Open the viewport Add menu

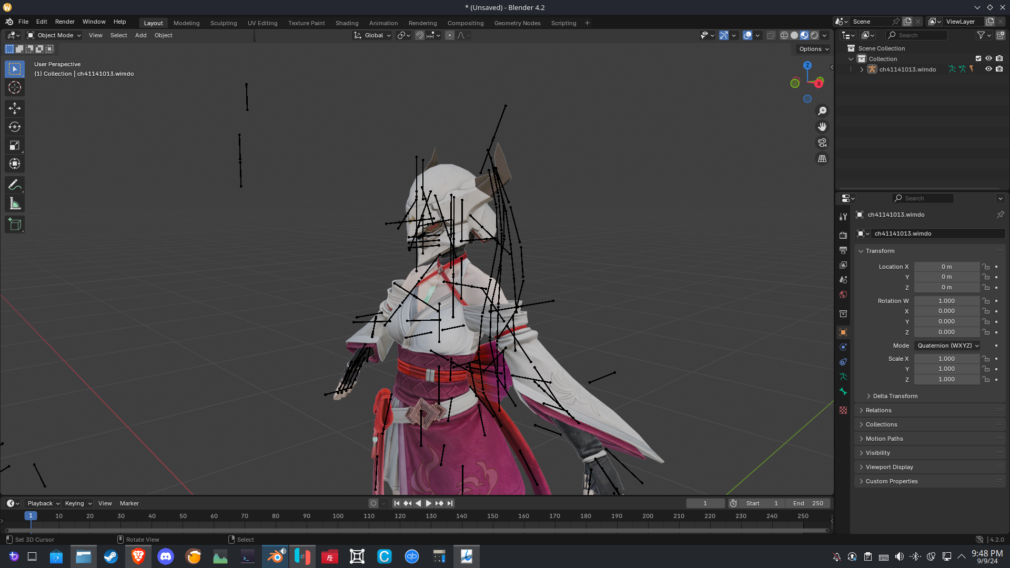point(140,35)
